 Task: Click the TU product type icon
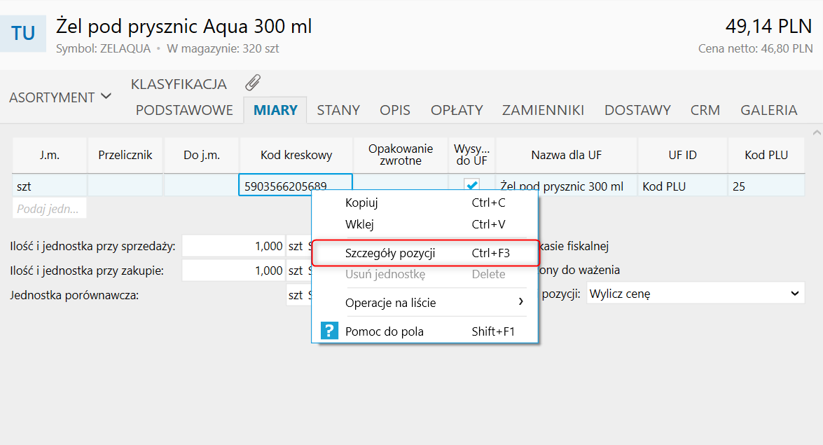click(x=23, y=34)
